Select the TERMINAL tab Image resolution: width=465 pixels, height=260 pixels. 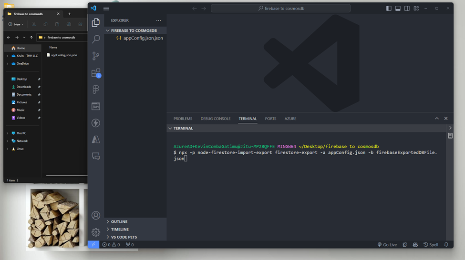(x=248, y=119)
